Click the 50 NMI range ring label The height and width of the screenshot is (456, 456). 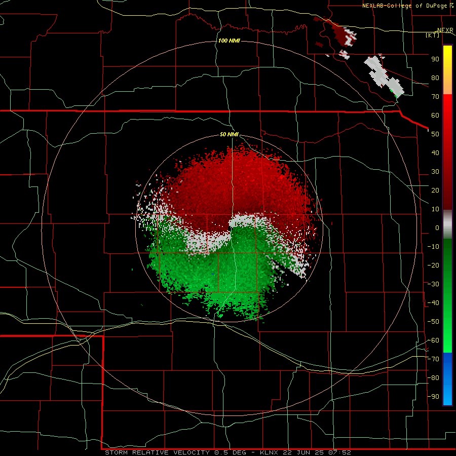229,134
